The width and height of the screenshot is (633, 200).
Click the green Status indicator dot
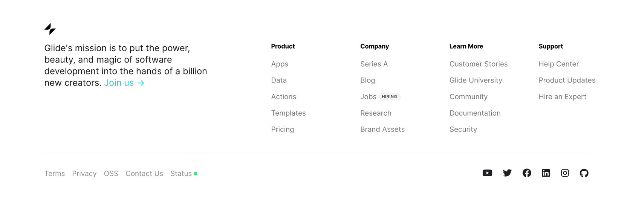pyautogui.click(x=196, y=174)
